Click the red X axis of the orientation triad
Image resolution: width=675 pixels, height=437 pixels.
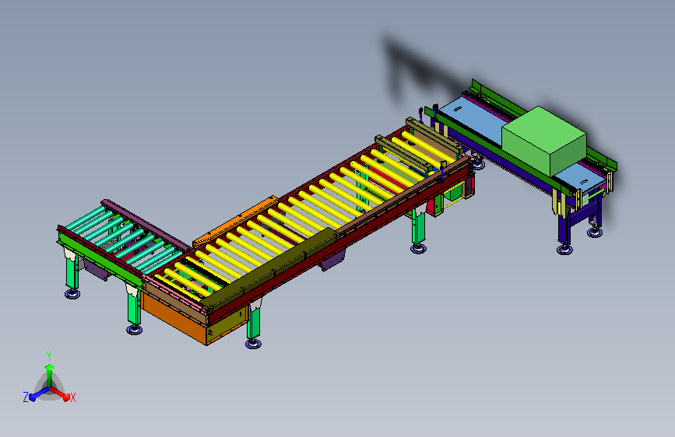point(61,393)
